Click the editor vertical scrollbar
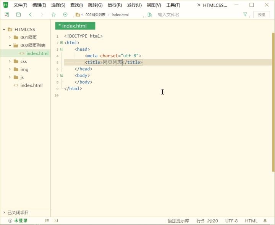 pyautogui.click(x=273, y=102)
